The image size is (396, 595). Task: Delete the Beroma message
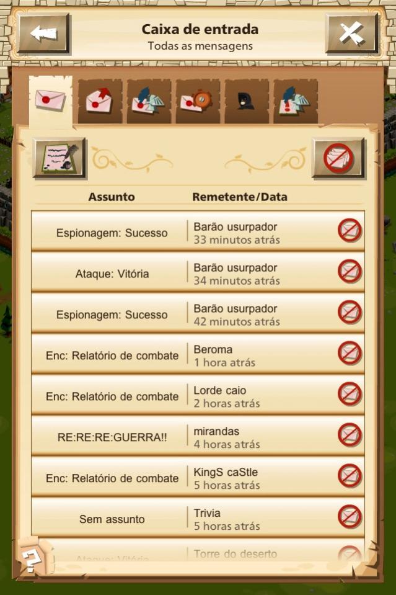[350, 353]
